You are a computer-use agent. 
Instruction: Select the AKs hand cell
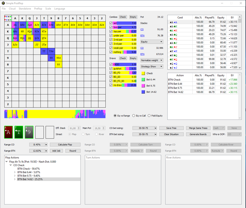click(x=22, y=25)
